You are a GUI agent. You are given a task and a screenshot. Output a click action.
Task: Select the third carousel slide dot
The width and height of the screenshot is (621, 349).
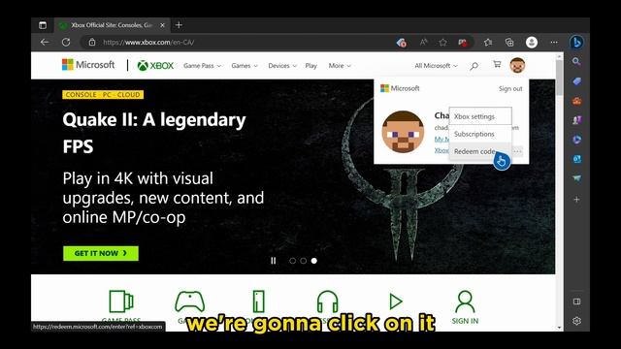314,261
